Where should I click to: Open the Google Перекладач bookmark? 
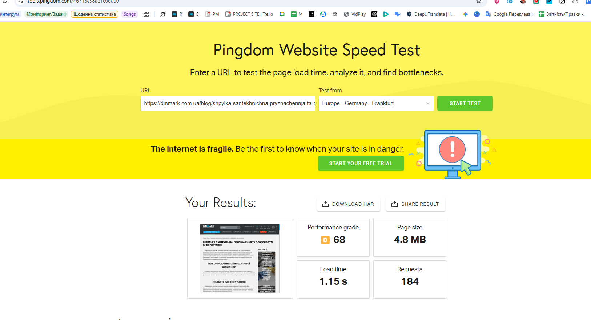coord(509,14)
